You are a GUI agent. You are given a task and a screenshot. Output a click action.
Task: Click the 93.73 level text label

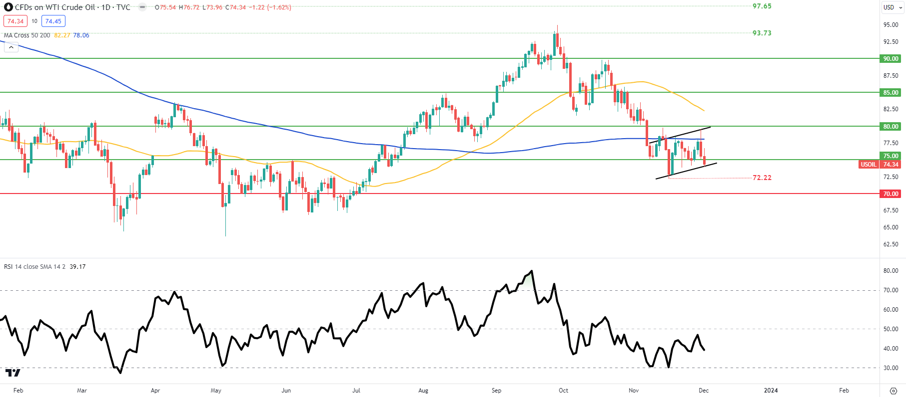point(762,33)
